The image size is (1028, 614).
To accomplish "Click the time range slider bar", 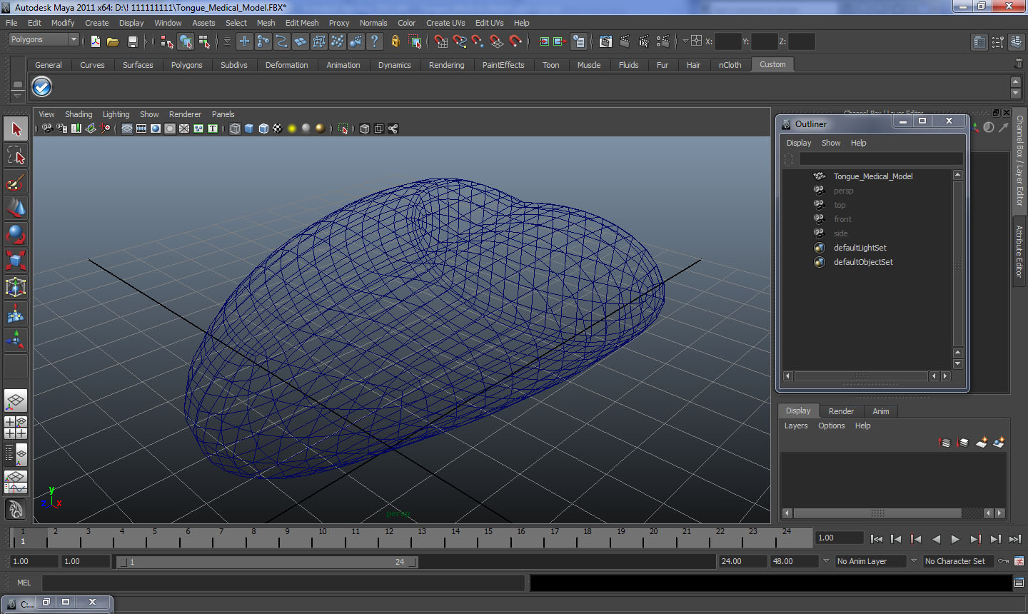I will point(267,562).
